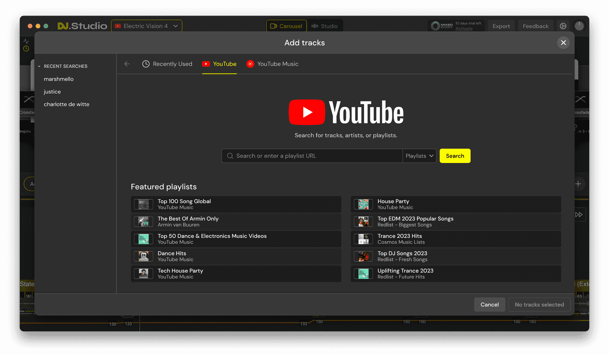Screen dimensions: 609x355
Task: Click the Cosmos Music Lists subtitle
Action: 401,242
